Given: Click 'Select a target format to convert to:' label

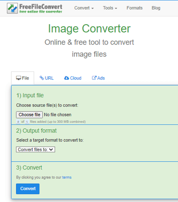Looking at the screenshot, I should [50, 140].
